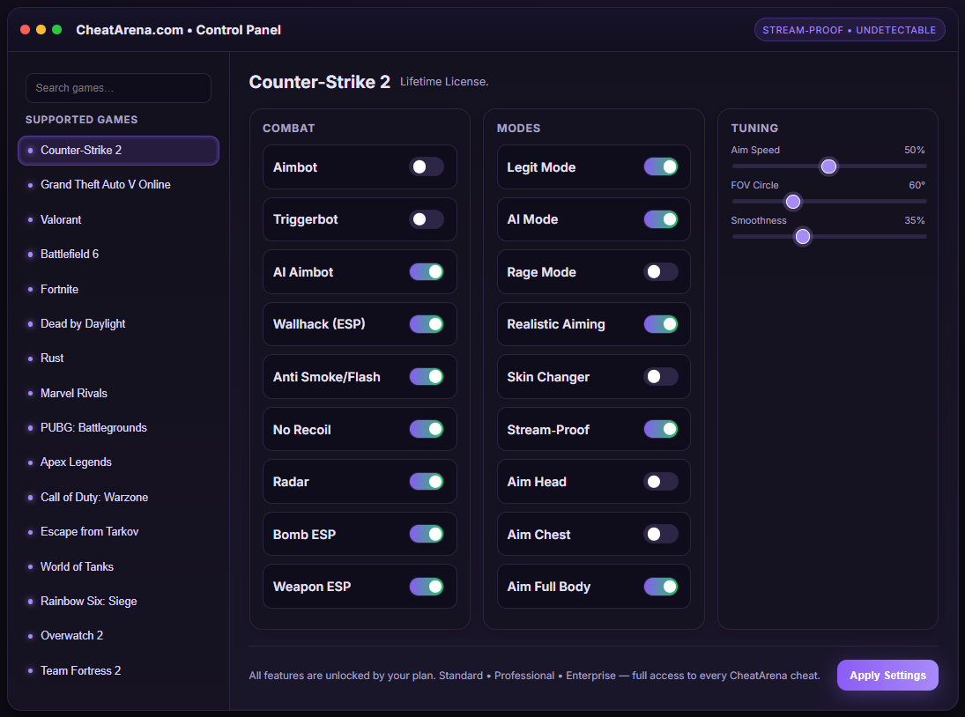The height and width of the screenshot is (717, 965).
Task: Click the COMBAT section heading
Action: click(289, 128)
